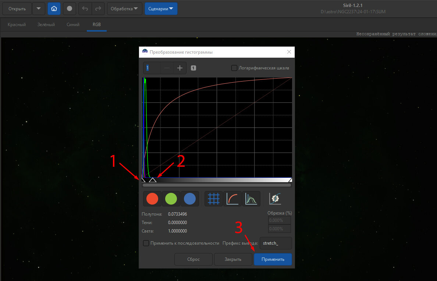
Task: Enable the Логарифмическая шкала checkbox
Action: pyautogui.click(x=234, y=68)
